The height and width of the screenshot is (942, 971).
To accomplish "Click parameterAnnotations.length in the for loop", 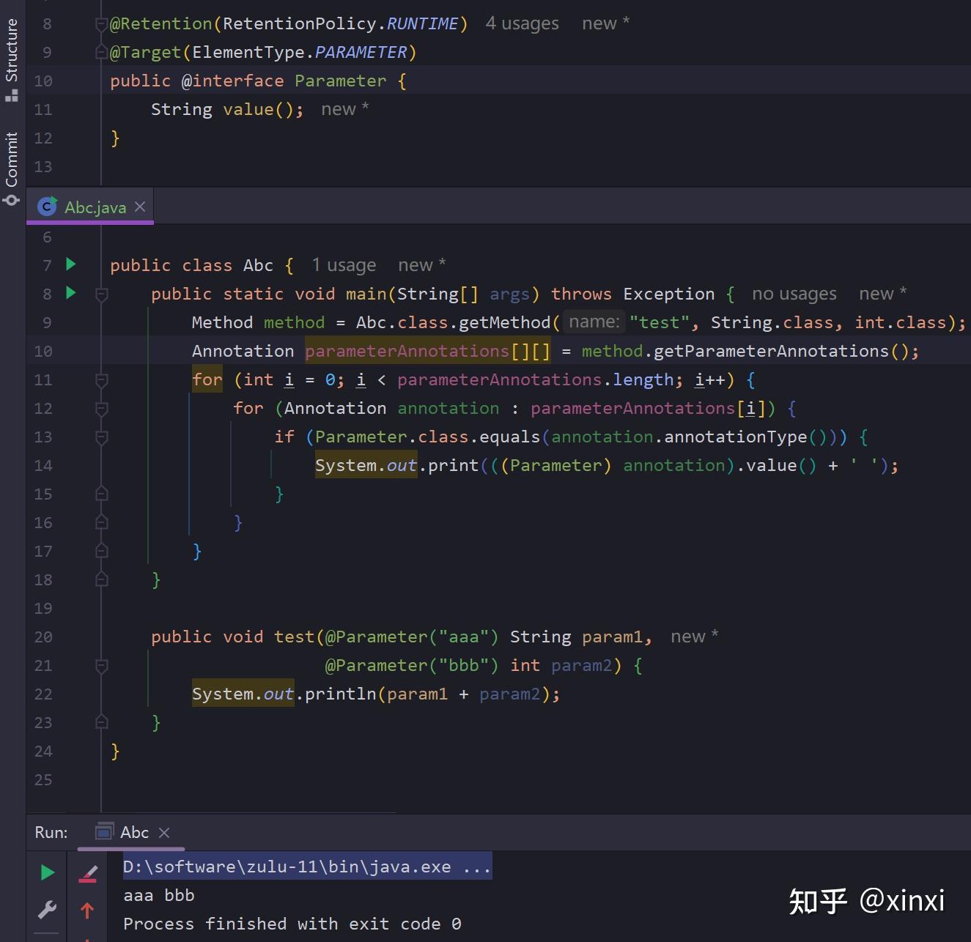I will pyautogui.click(x=535, y=379).
